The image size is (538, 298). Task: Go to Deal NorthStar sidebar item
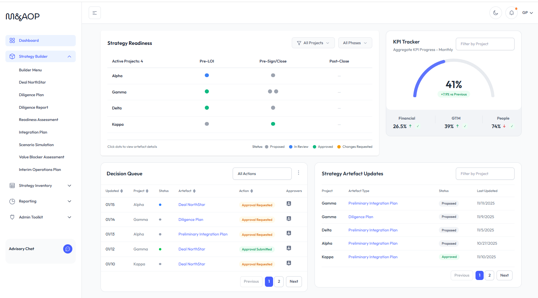32,82
